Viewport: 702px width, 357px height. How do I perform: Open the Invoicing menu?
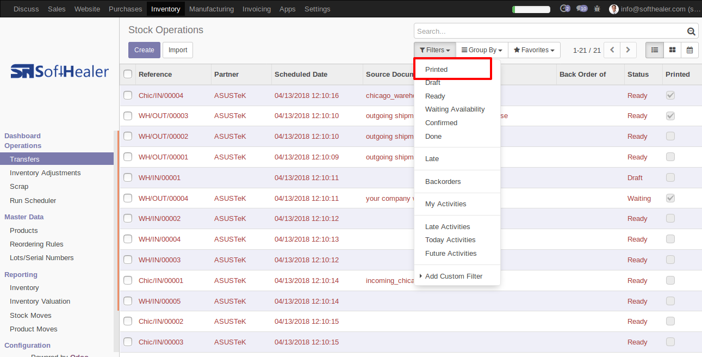point(257,9)
